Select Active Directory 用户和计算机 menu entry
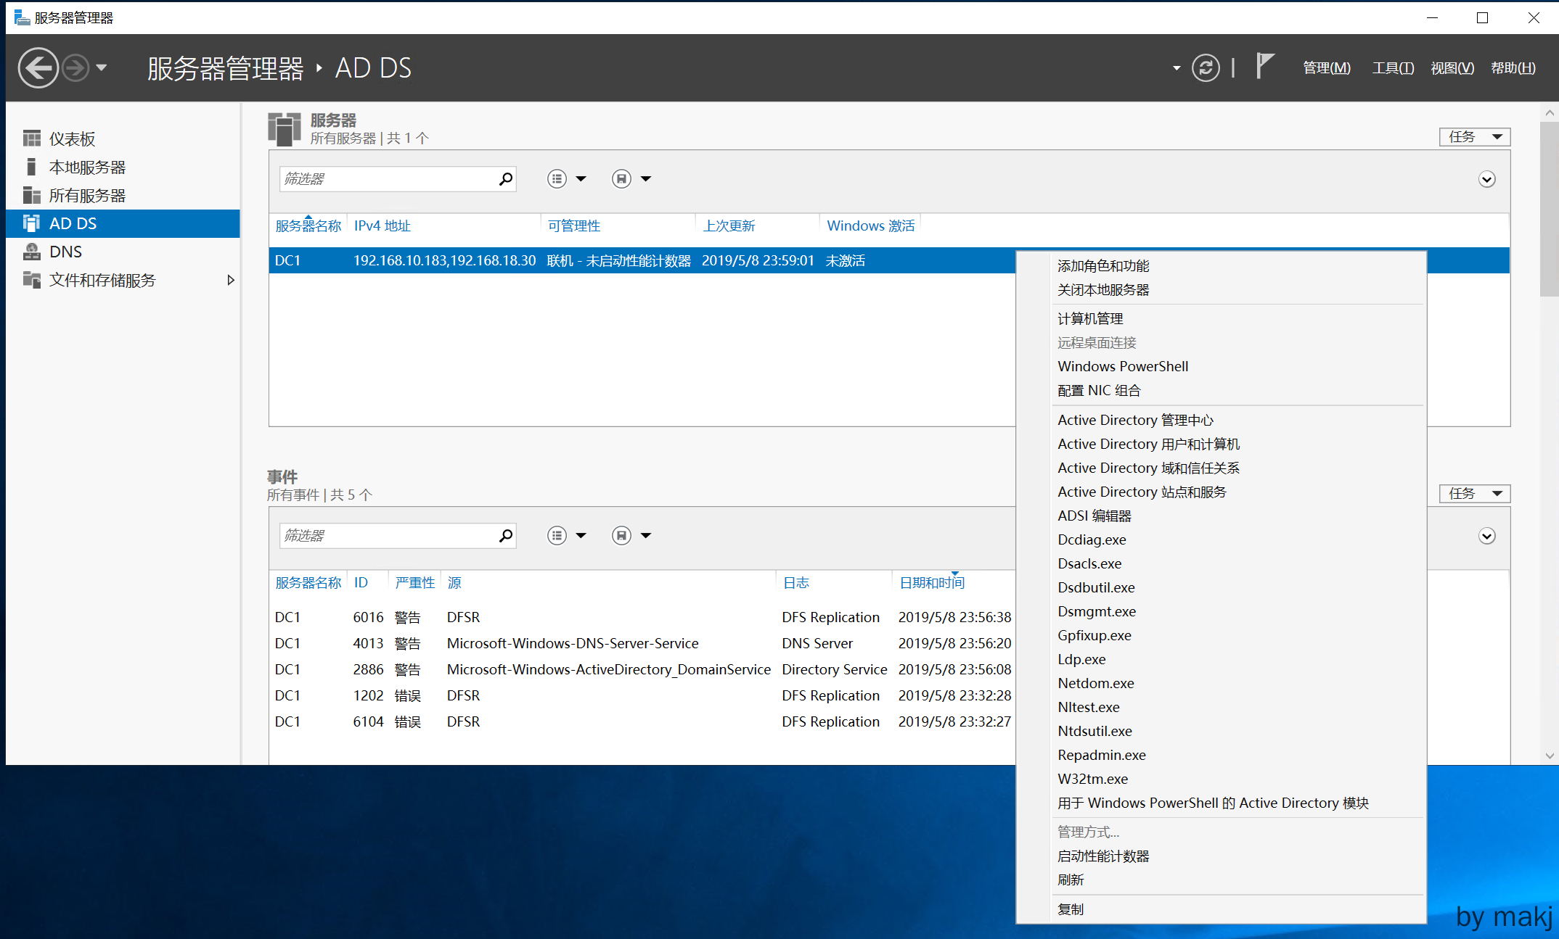This screenshot has height=939, width=1559. [1148, 444]
